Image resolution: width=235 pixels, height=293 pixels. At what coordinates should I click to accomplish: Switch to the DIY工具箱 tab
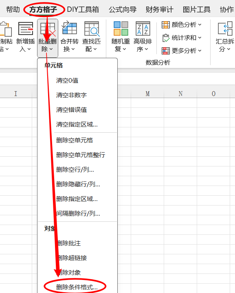83,9
